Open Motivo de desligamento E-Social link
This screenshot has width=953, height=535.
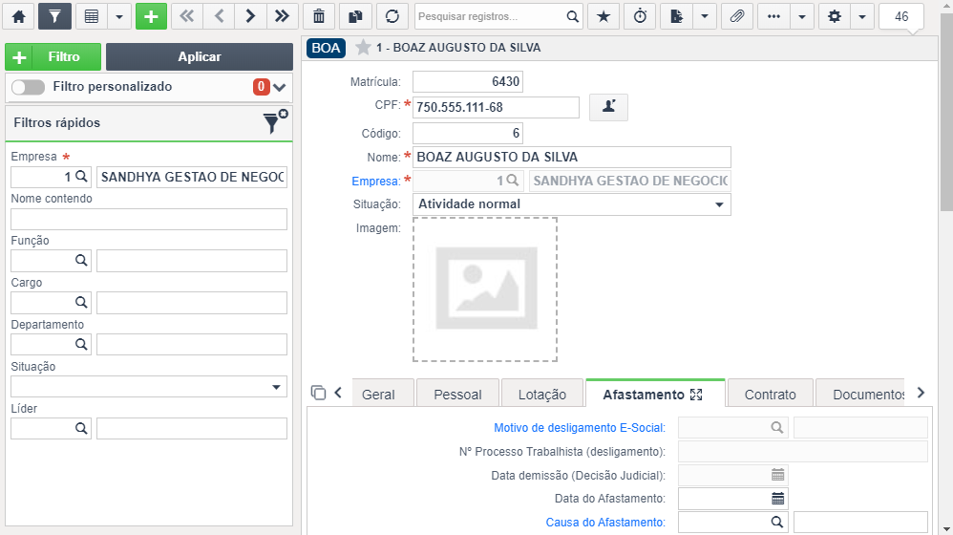click(580, 428)
